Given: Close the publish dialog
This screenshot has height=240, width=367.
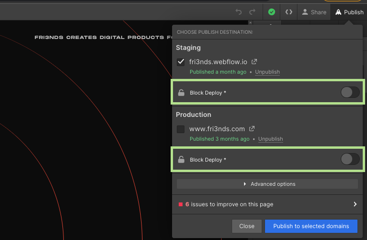Looking at the screenshot, I should (247, 226).
